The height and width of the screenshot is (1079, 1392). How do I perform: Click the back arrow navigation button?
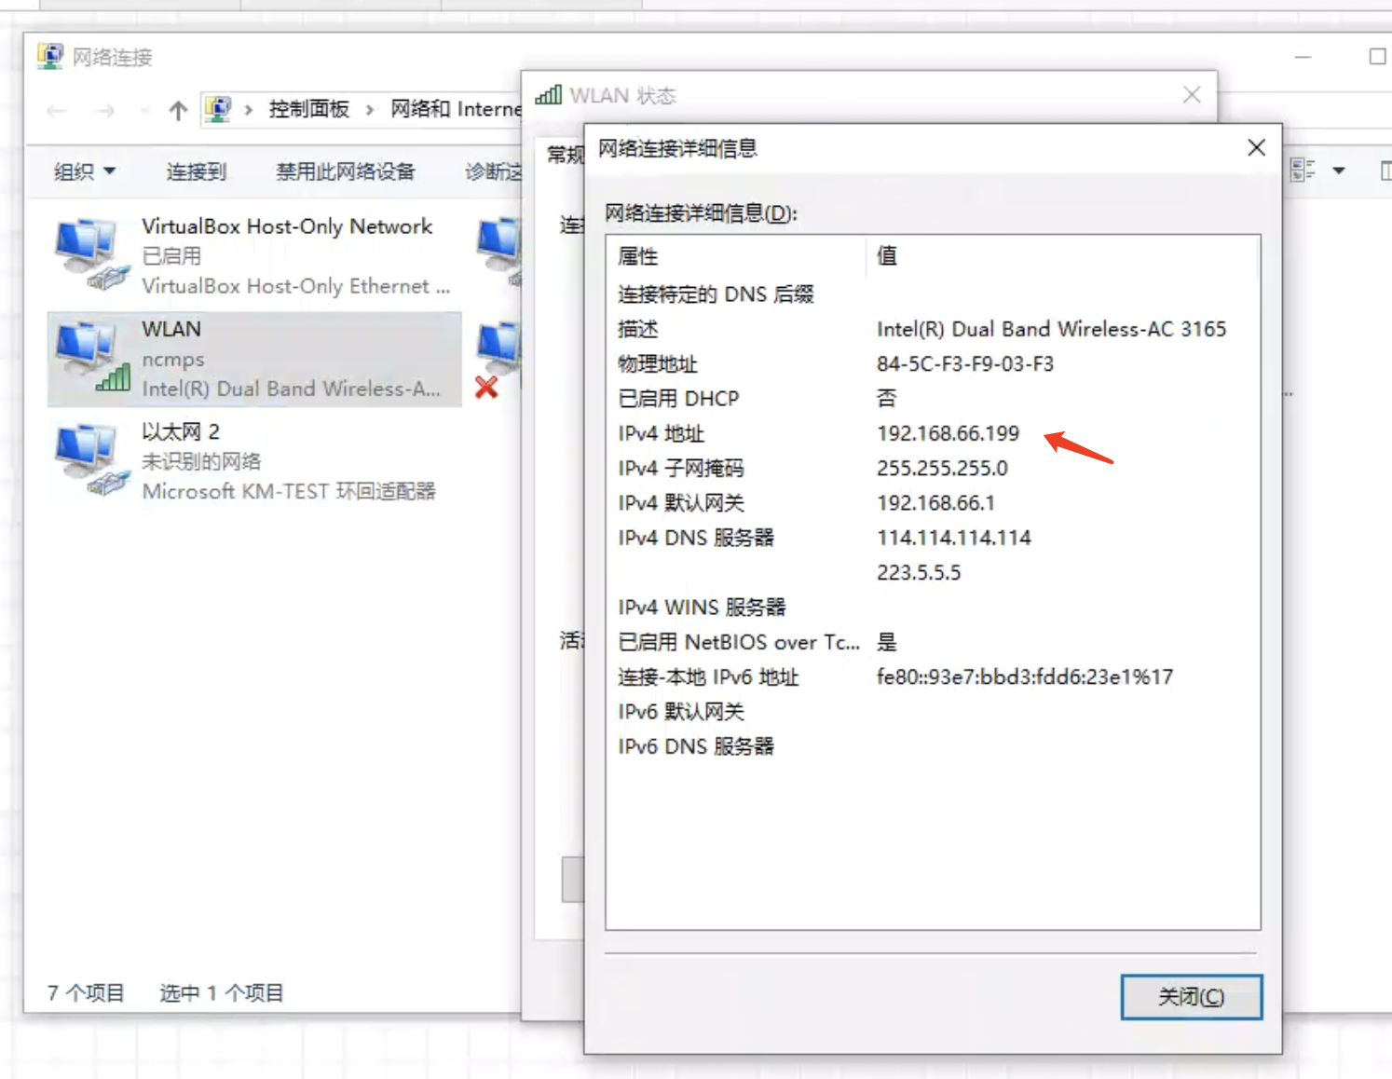tap(57, 111)
